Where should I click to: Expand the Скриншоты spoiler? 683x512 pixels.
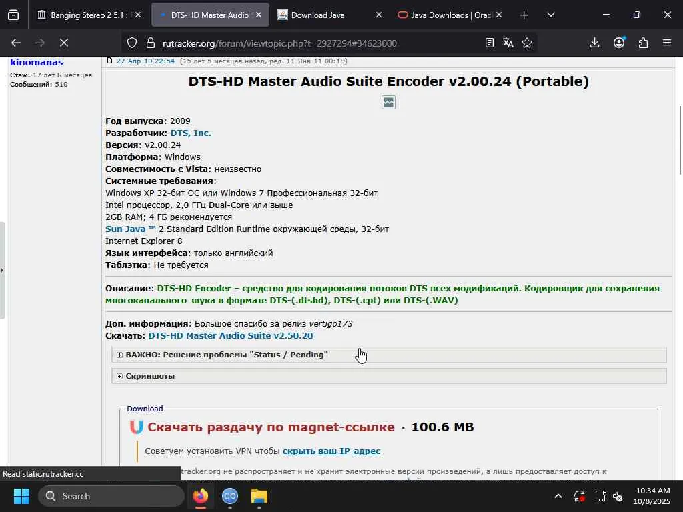point(389,376)
